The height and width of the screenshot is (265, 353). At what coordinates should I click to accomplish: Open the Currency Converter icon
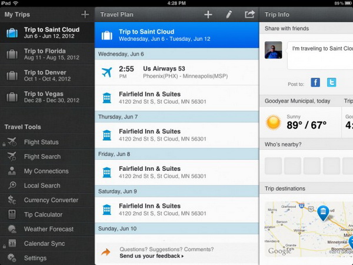point(12,200)
